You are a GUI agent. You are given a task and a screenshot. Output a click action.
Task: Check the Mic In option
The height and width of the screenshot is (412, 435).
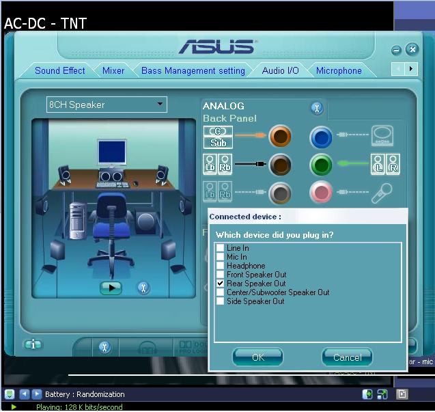[221, 256]
